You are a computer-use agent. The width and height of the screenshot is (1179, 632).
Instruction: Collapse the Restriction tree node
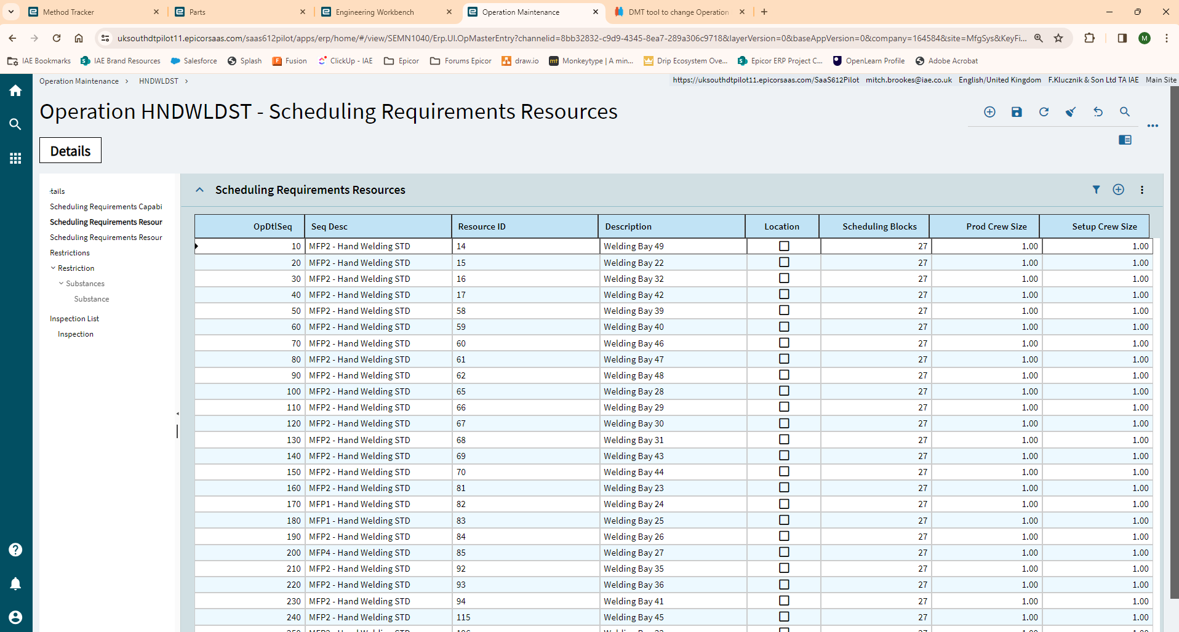52,268
